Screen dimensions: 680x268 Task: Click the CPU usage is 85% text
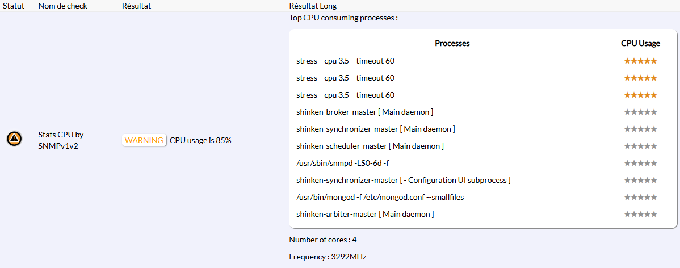point(200,140)
